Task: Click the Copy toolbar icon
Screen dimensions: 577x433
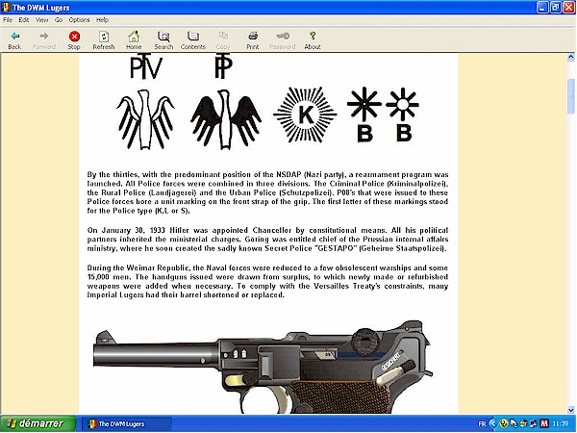Action: (223, 40)
